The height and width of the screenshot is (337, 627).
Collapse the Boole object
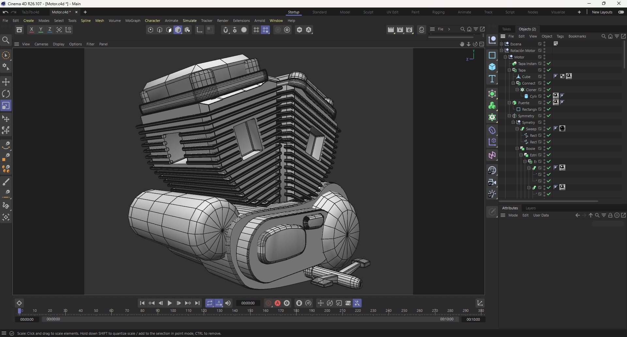[x=517, y=149]
